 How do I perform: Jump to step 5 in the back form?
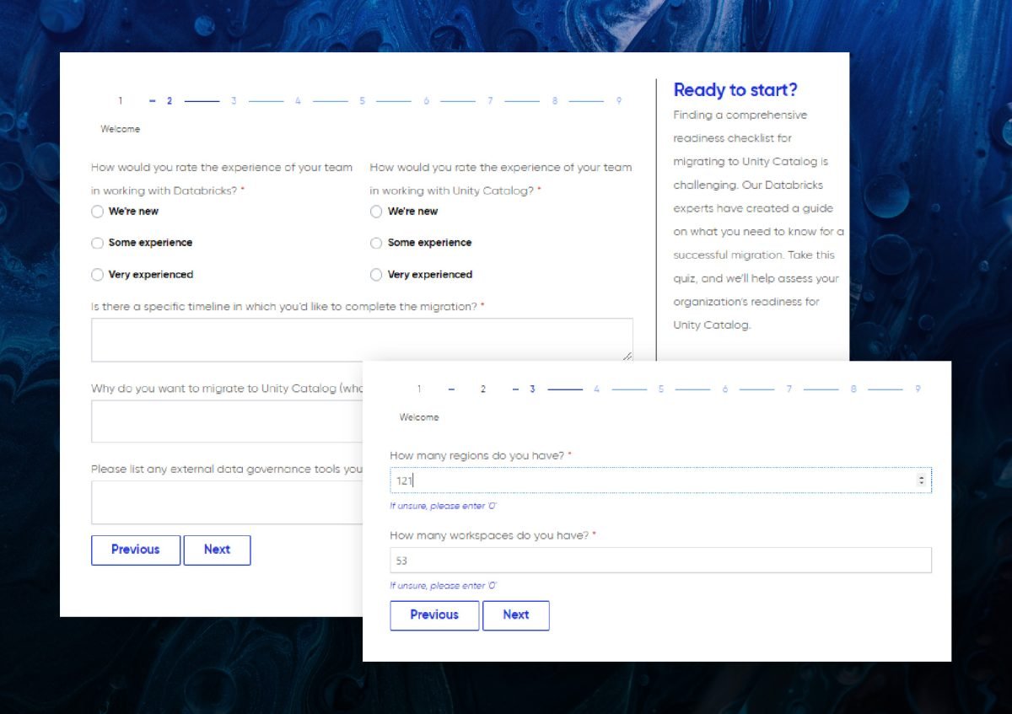tap(362, 101)
